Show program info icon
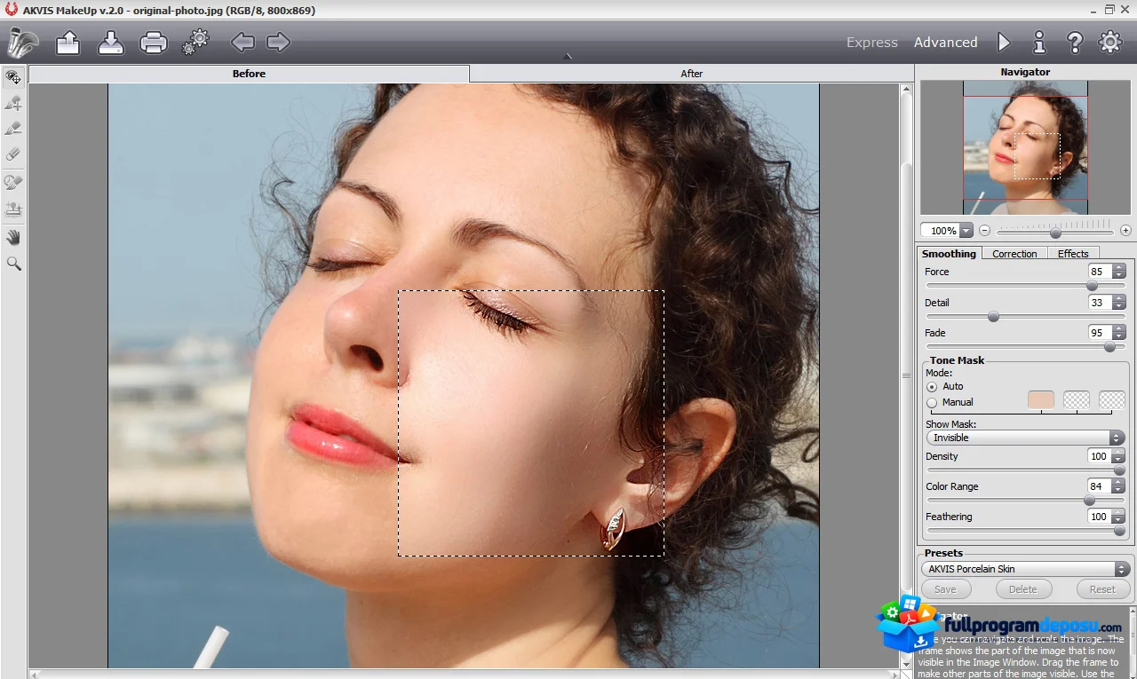This screenshot has width=1137, height=679. [x=1039, y=42]
